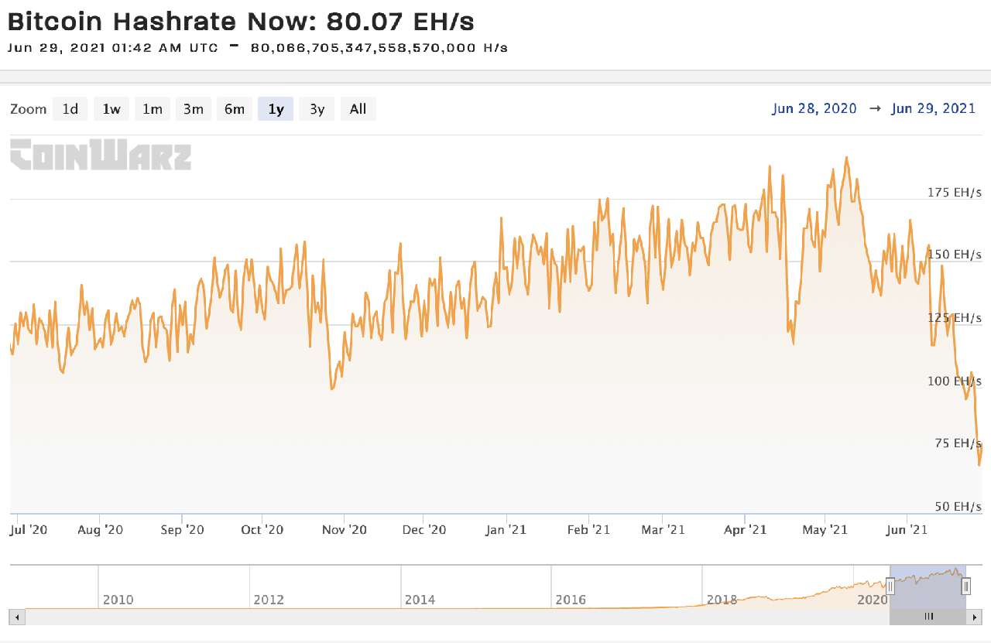Click the navigator right range handle

pos(965,587)
